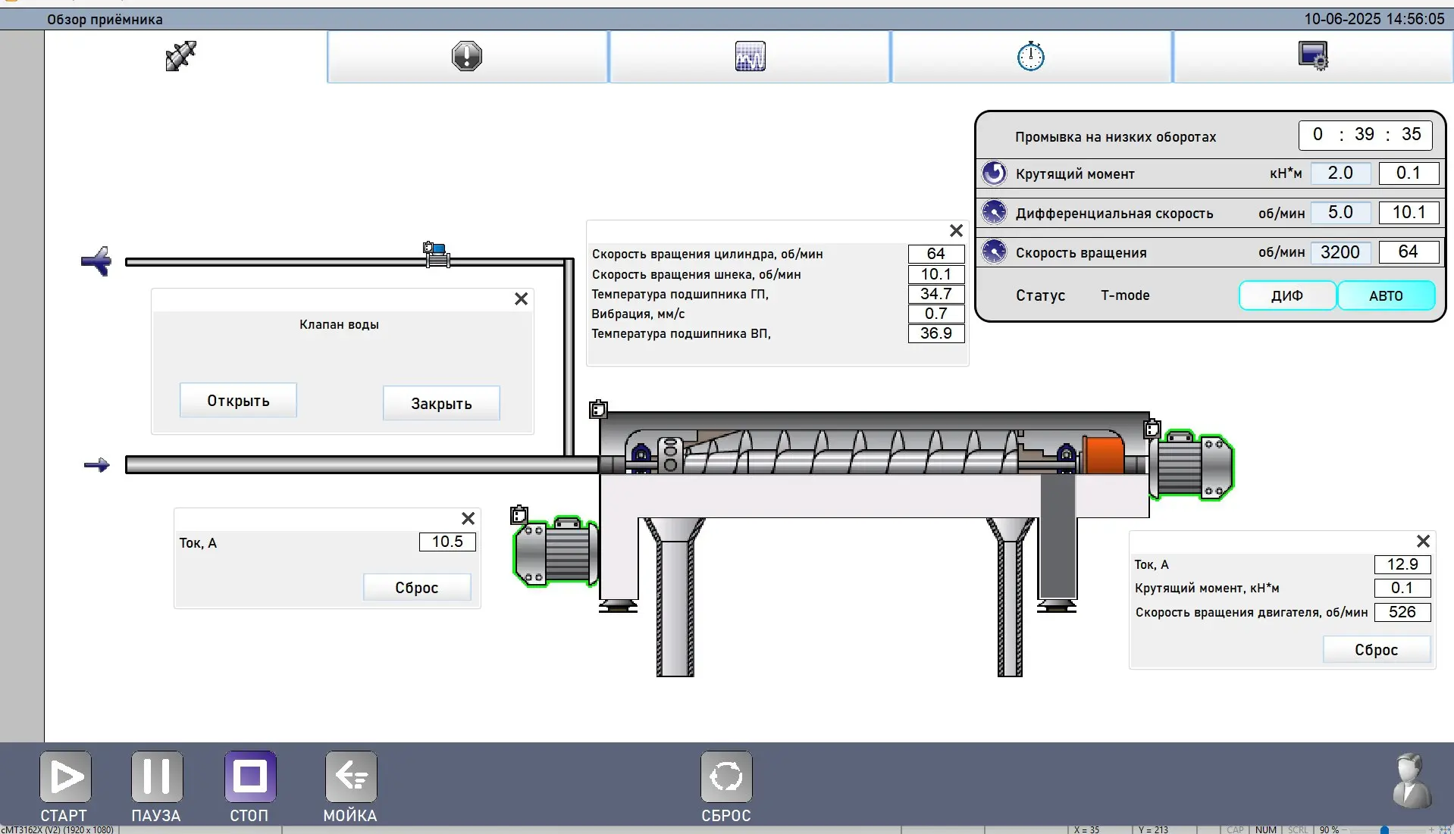Image resolution: width=1454 pixels, height=834 pixels.
Task: Close the cylinder speed info popup
Action: 956,230
